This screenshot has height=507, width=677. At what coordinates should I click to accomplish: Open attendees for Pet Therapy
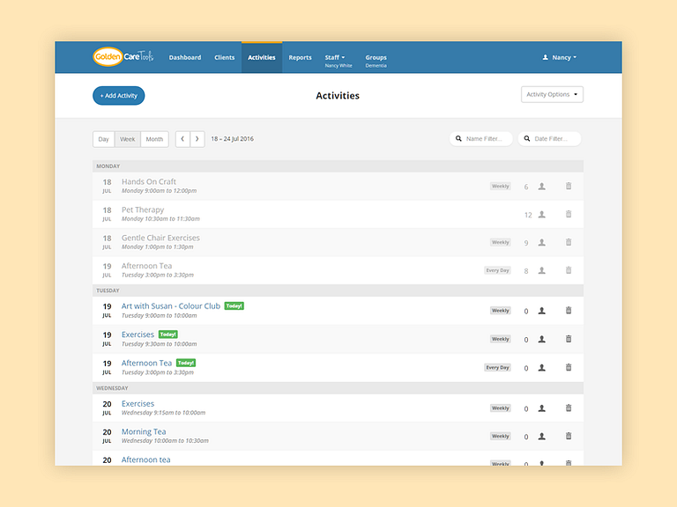click(541, 214)
